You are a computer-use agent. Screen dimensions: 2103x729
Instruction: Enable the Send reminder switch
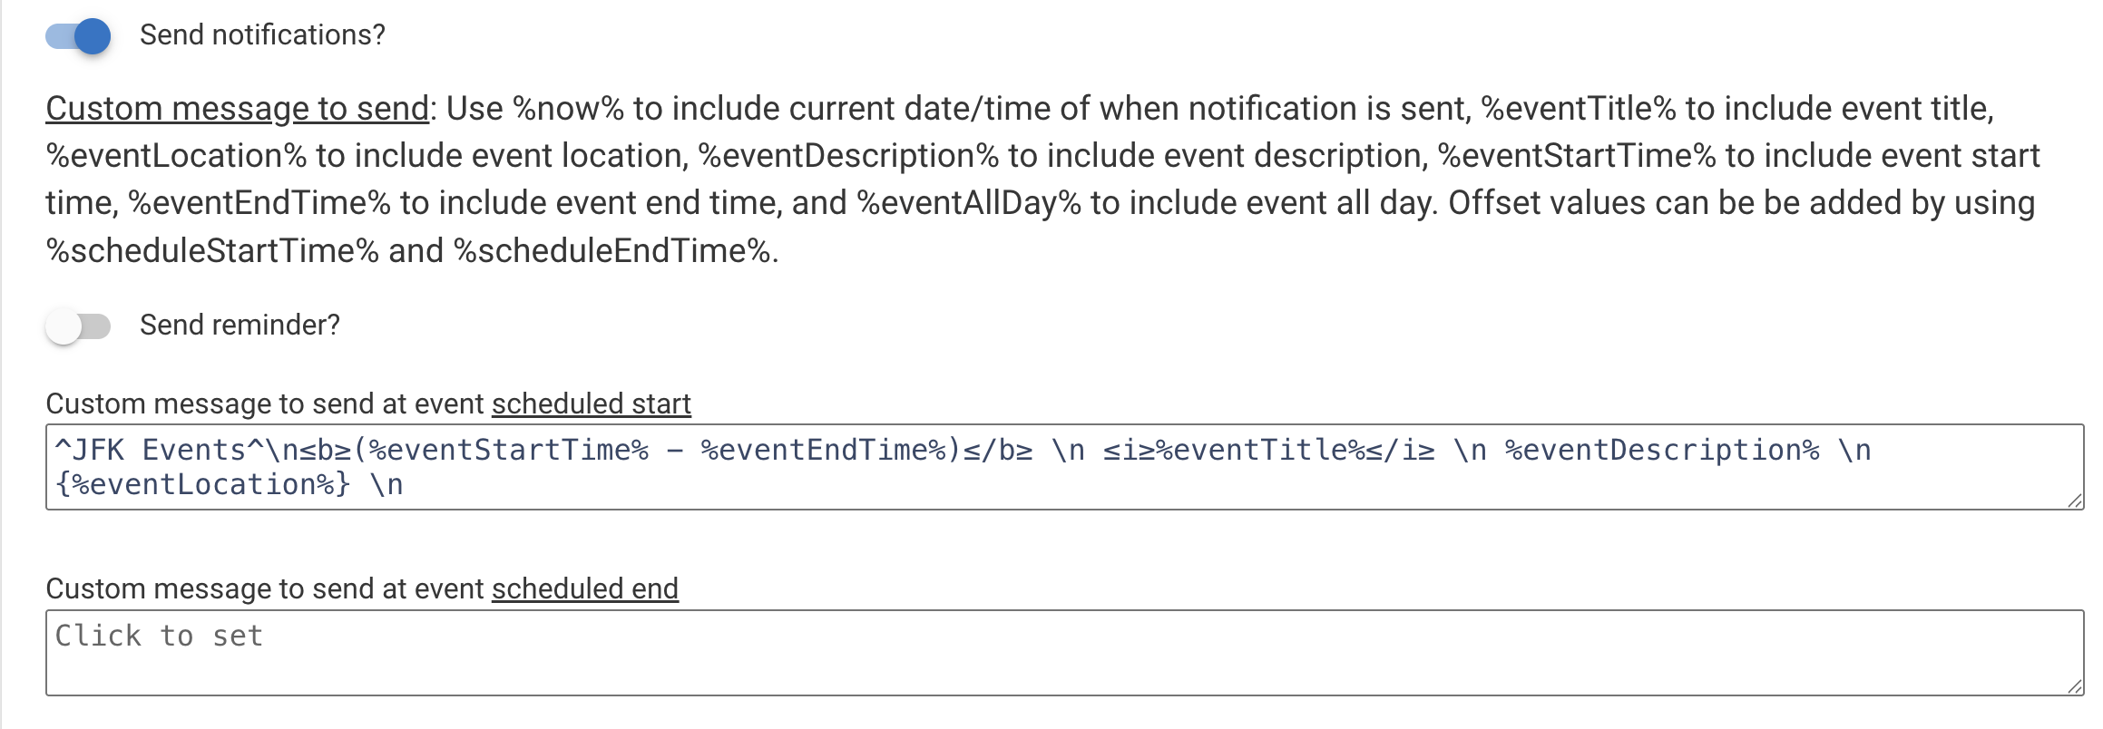coord(79,326)
